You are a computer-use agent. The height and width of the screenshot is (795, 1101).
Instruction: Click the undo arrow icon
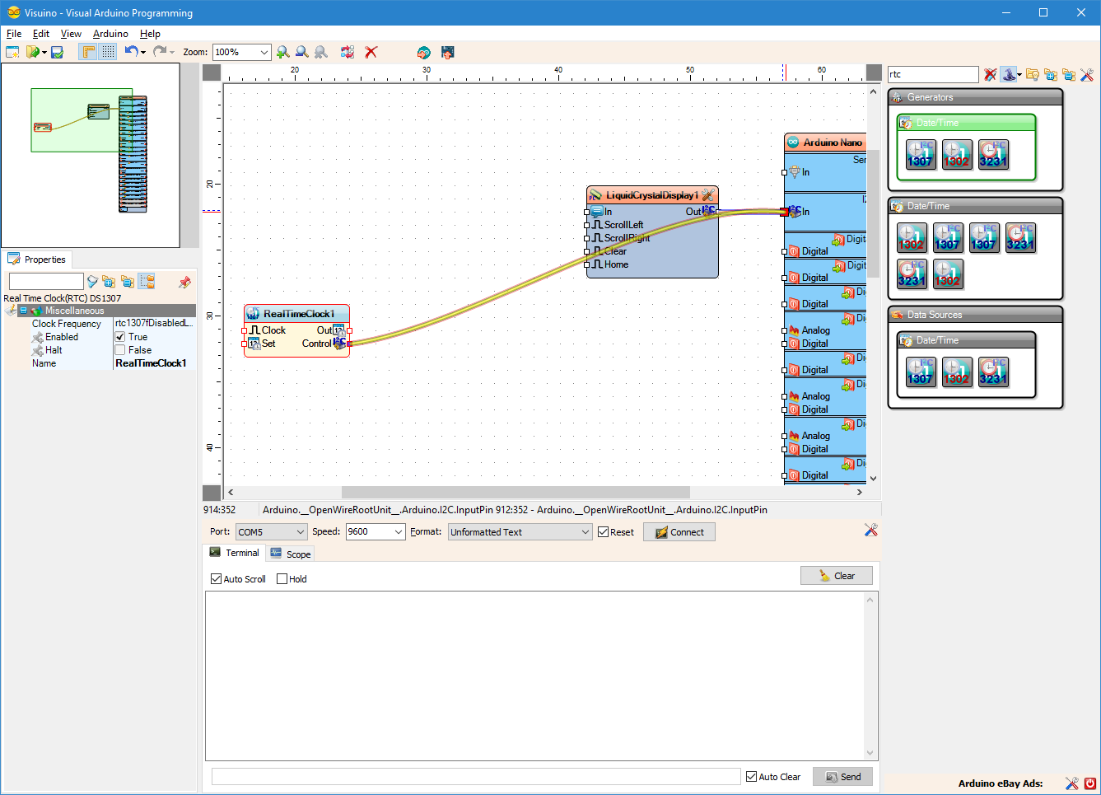point(131,51)
